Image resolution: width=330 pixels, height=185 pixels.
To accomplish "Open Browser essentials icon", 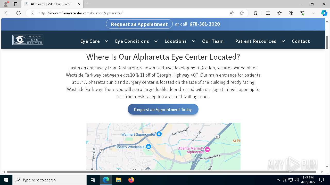I will 302,13.
